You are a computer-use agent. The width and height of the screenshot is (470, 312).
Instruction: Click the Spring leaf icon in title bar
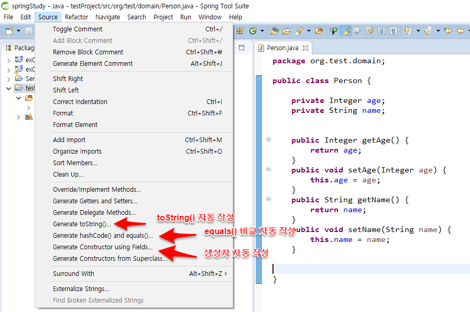pyautogui.click(x=5, y=6)
